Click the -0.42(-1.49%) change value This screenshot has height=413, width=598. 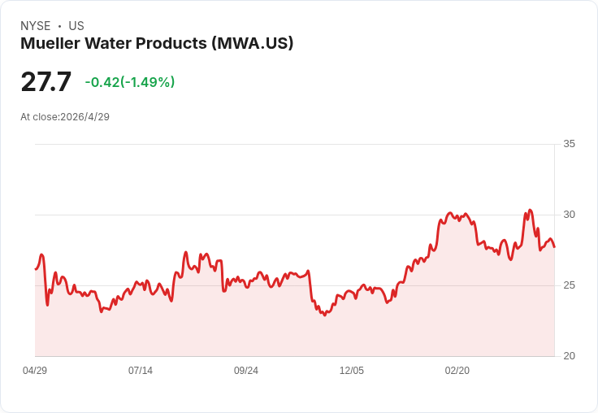point(130,82)
